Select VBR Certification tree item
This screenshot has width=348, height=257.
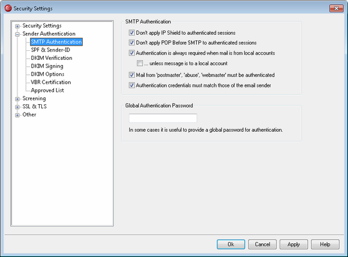pos(51,82)
